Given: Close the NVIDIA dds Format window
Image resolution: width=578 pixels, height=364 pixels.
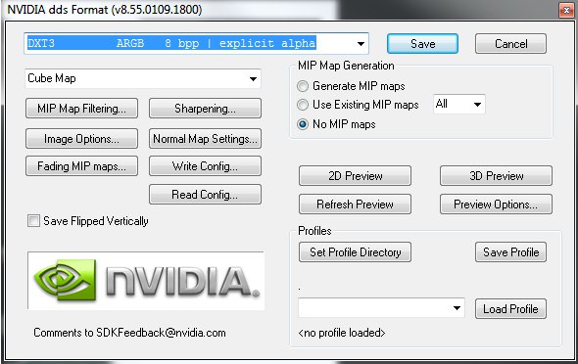Looking at the screenshot, I should coord(566,10).
